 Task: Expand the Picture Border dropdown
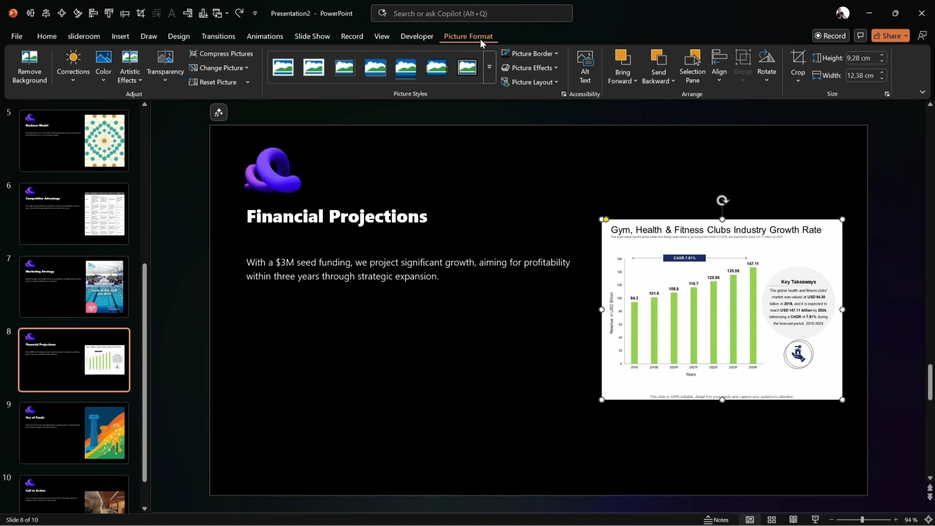click(530, 54)
